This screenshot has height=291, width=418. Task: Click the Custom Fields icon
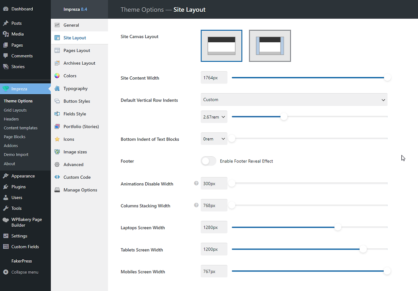6,247
